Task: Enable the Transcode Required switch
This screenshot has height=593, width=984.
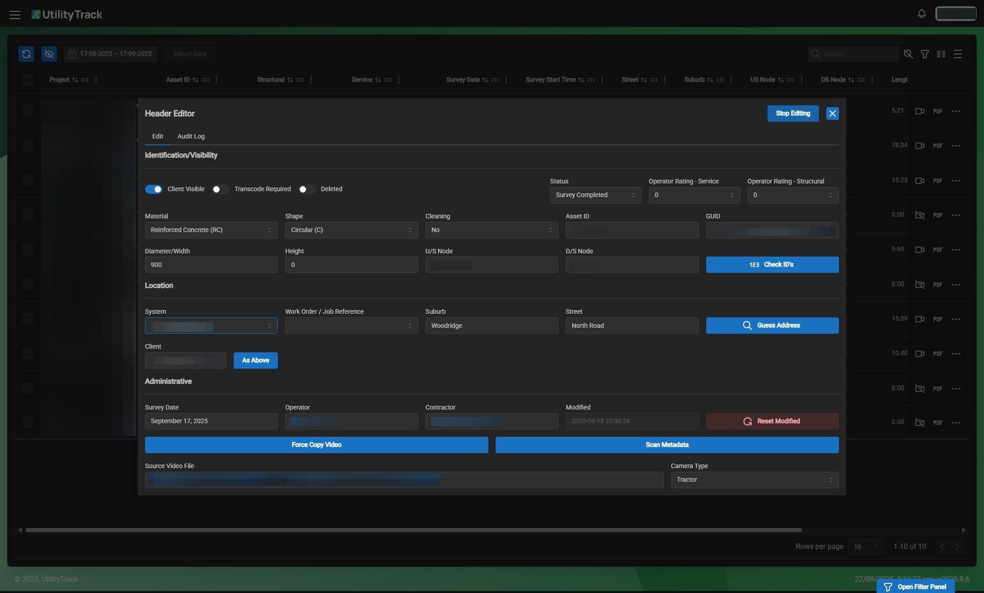Action: click(220, 189)
